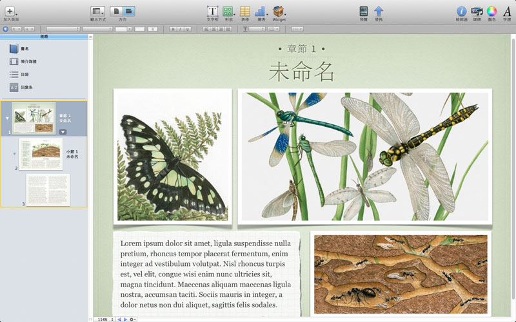This screenshot has width=516, height=322.
Task: Open the Shapes (形狀) menu
Action: pyautogui.click(x=228, y=11)
